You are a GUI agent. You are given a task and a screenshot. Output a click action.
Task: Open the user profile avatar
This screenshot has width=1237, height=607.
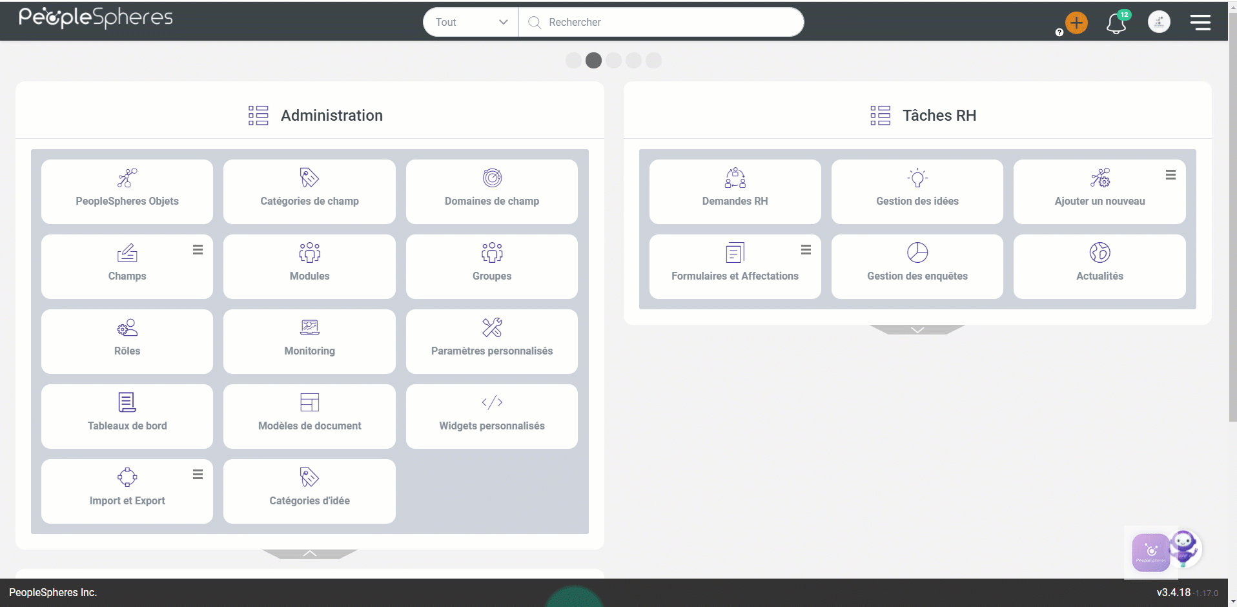pyautogui.click(x=1159, y=22)
